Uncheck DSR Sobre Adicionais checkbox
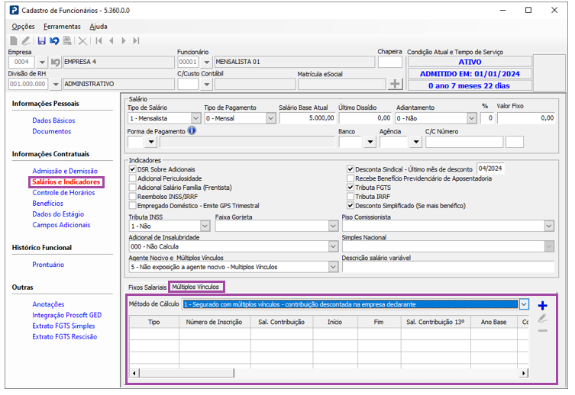This screenshot has width=575, height=395. tap(133, 169)
